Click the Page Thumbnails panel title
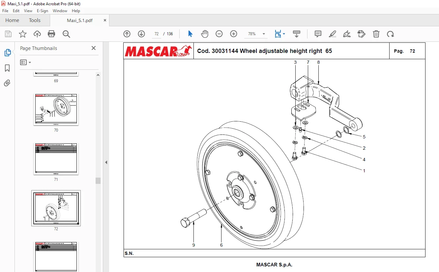This screenshot has height=272, width=439. pyautogui.click(x=39, y=48)
